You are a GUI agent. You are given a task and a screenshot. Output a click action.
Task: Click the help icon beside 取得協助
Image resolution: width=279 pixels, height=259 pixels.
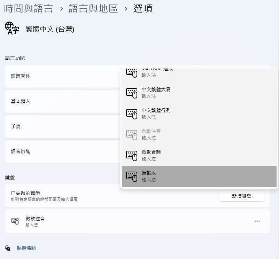click(x=8, y=248)
